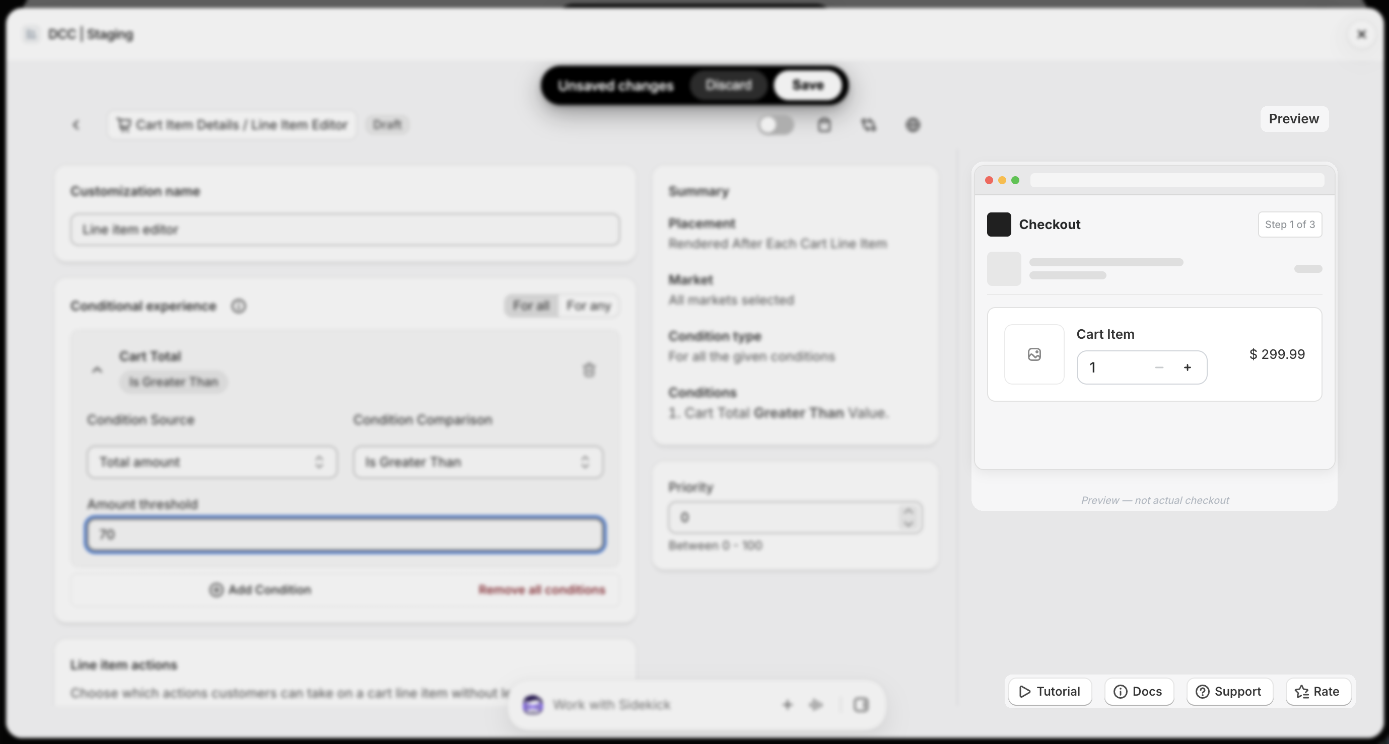Image resolution: width=1389 pixels, height=744 pixels.
Task: Click the image placeholder of the Cart Item
Action: (1034, 354)
